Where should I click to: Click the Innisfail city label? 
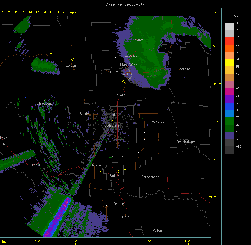point(121,95)
